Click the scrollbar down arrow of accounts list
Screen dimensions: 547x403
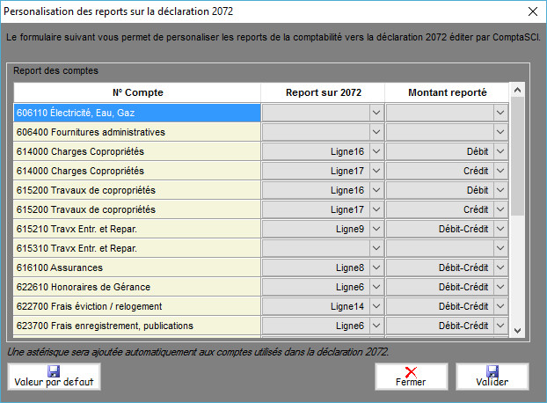pyautogui.click(x=517, y=330)
